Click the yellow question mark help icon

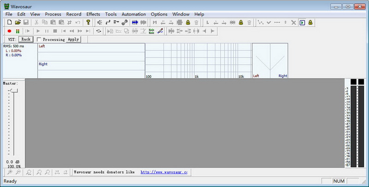(x=88, y=22)
